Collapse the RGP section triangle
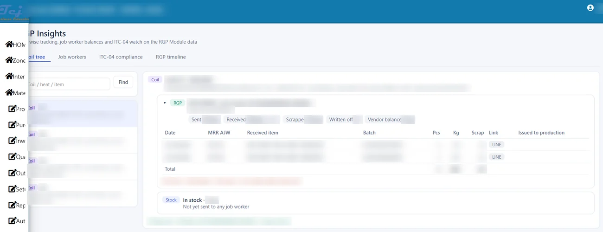 [165, 103]
